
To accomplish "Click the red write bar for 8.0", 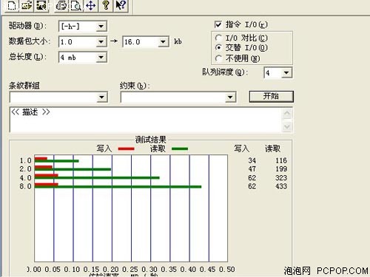I will click(47, 185).
